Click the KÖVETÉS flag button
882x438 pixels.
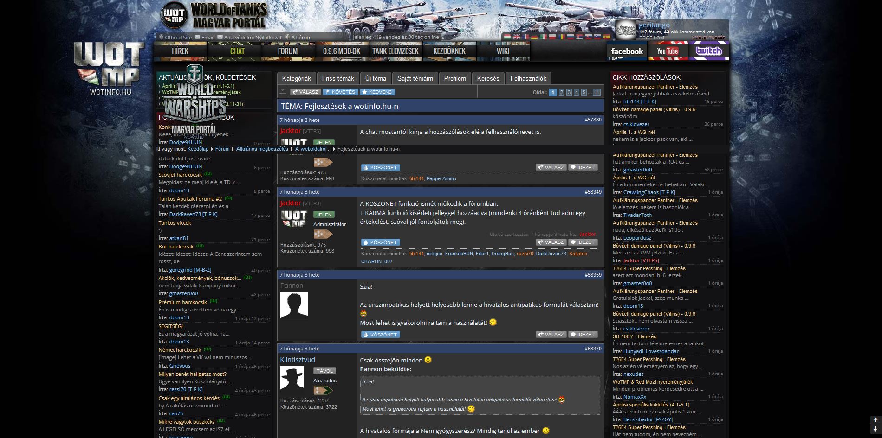[340, 92]
